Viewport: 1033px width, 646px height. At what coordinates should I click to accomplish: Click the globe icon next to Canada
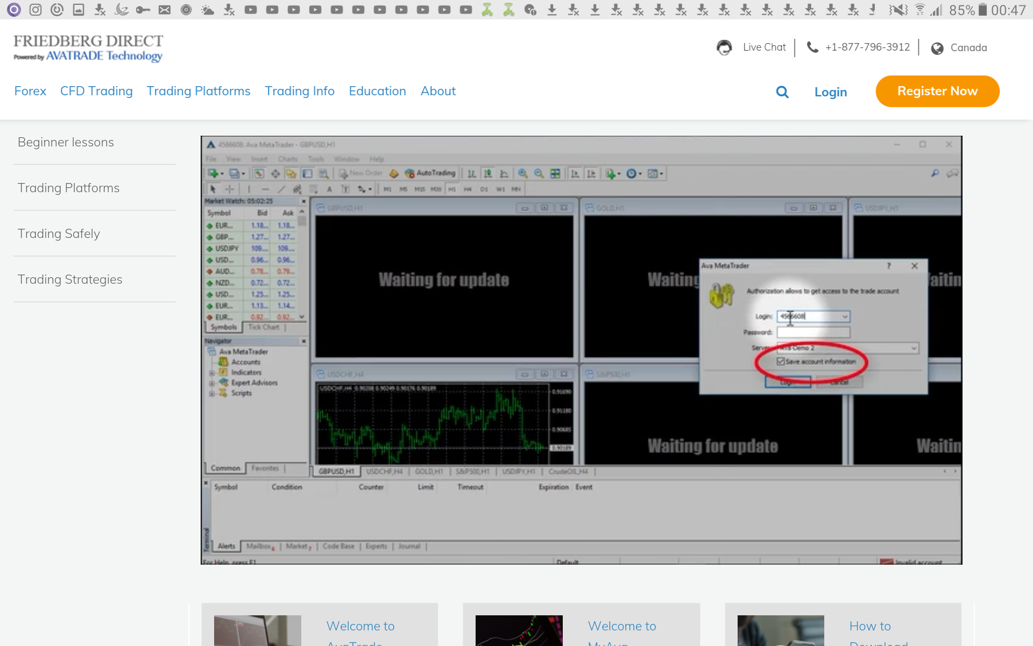coord(937,48)
